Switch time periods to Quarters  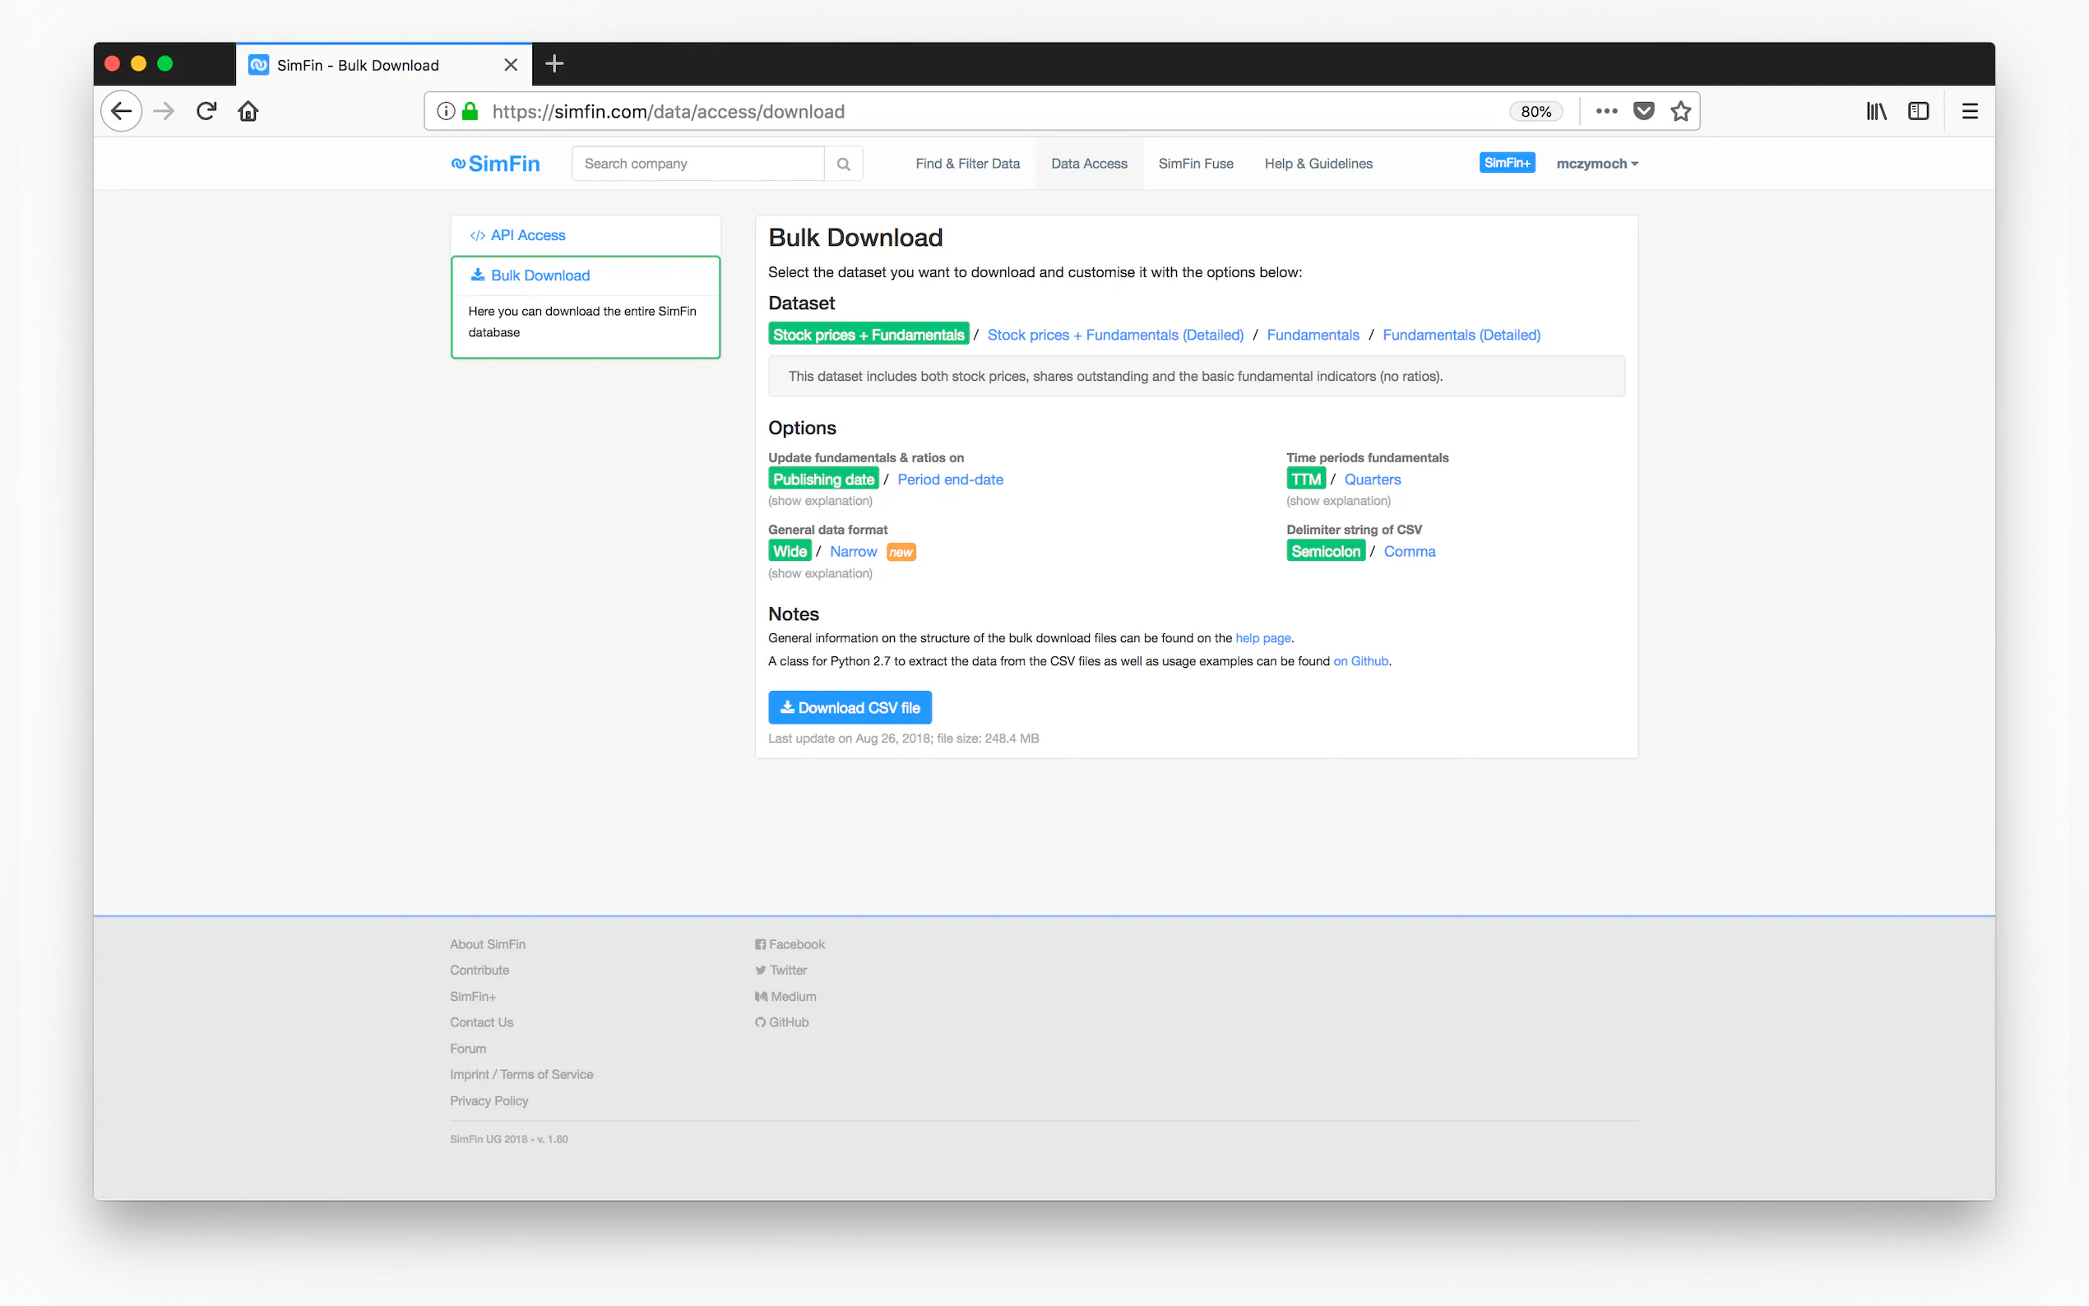[1372, 479]
